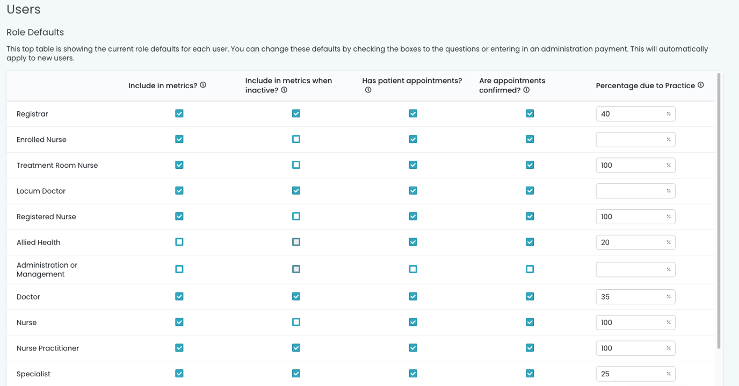Image resolution: width=739 pixels, height=386 pixels.
Task: Click info icon beside Include in metrics
Action: point(203,85)
